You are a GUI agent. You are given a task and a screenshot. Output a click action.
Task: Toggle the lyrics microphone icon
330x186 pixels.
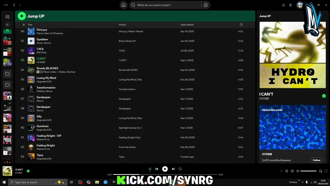pos(281,171)
